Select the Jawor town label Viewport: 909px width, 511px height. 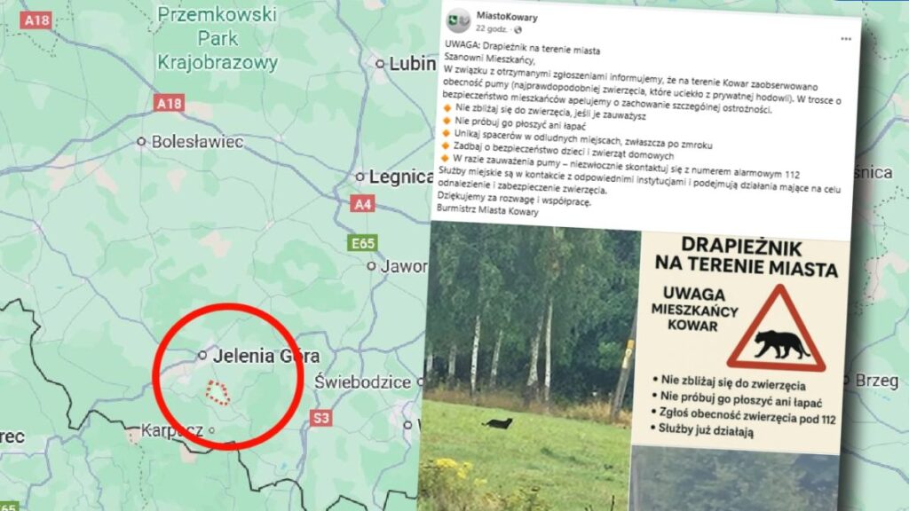[x=404, y=266]
